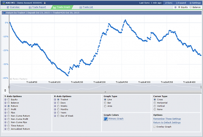The image size is (203, 137).
Task: Click the info icon next to Weeks option
Action: [55, 106]
